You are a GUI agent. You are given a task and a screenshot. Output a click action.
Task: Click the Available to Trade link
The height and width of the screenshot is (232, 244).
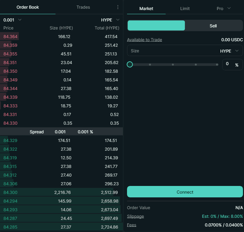[144, 40]
